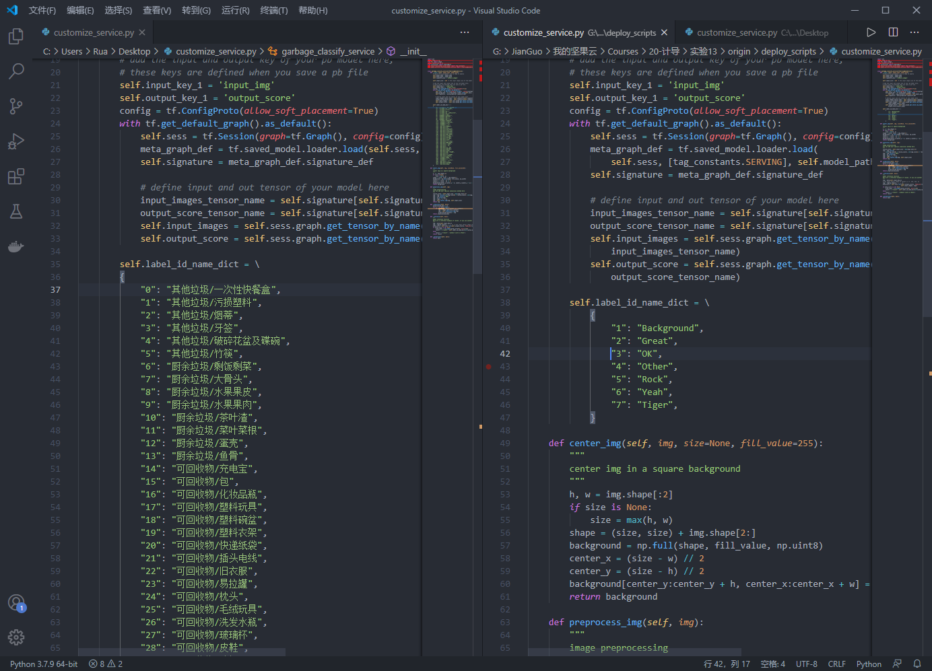Expand the __init__ method breadcrumb

pyautogui.click(x=407, y=51)
